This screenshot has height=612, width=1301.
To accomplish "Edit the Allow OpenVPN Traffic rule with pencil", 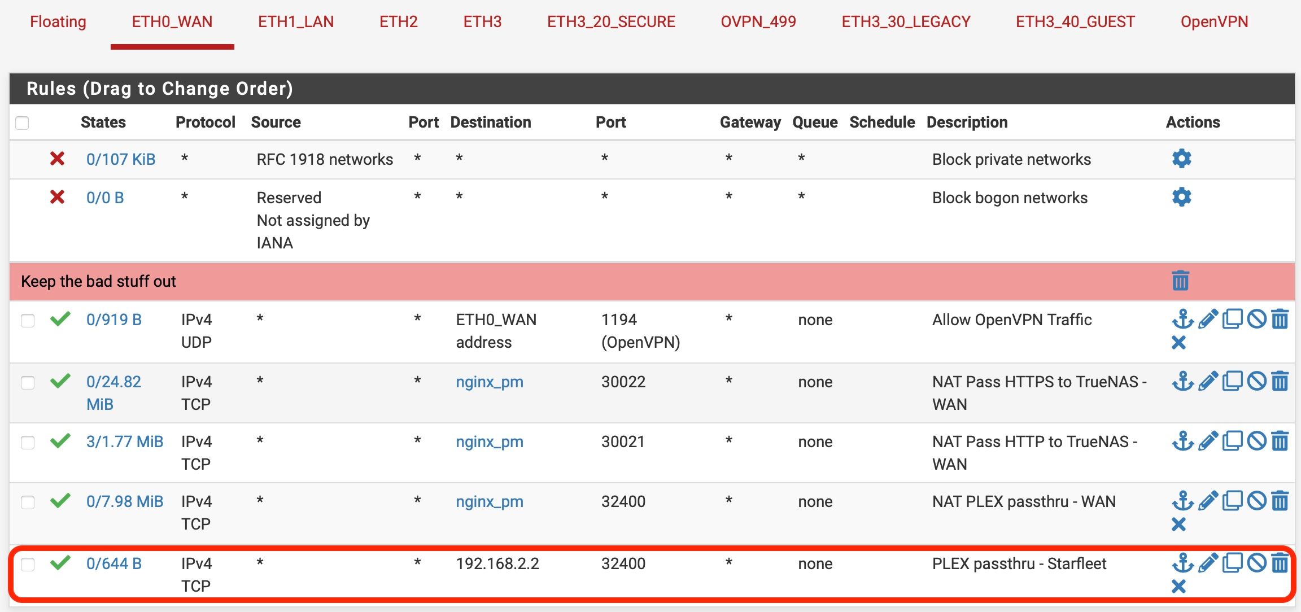I will click(x=1207, y=320).
